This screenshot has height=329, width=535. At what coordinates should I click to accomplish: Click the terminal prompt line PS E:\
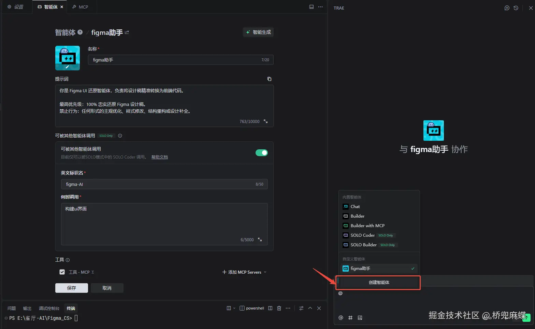[x=41, y=318]
